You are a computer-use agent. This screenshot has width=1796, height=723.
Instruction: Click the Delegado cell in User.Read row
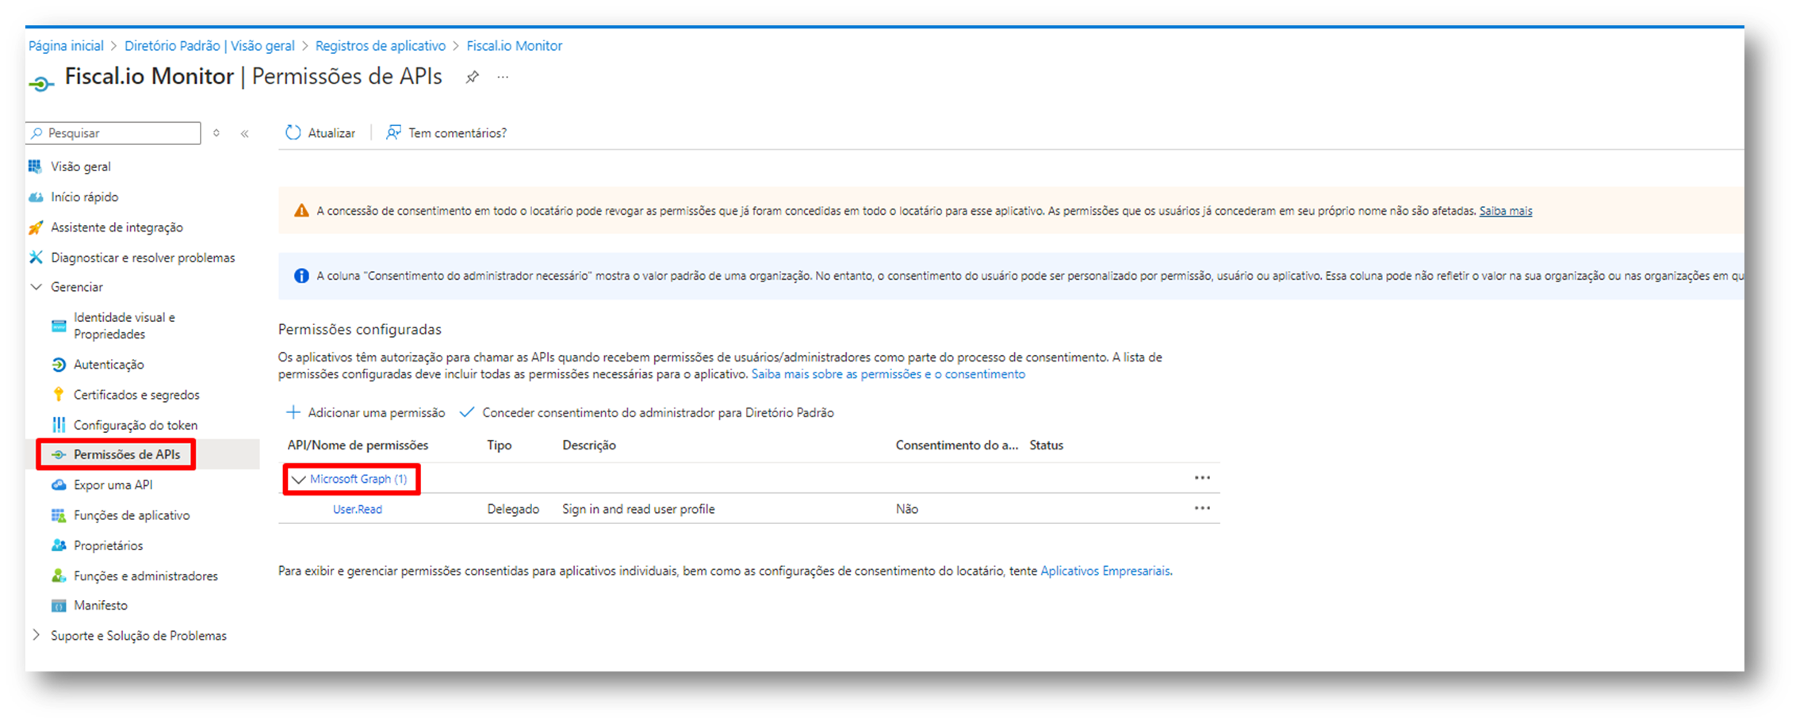tap(513, 509)
